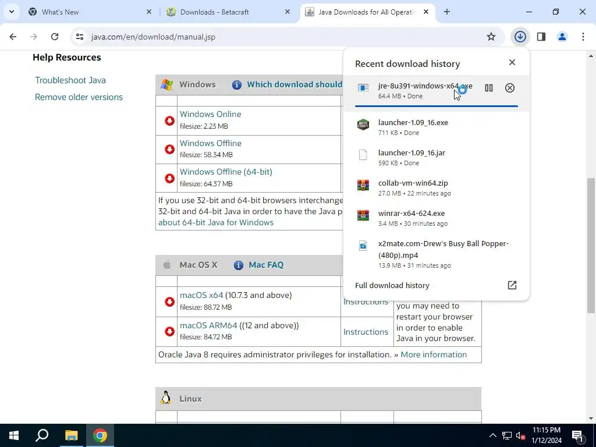Click the info icon beside Mac FAQ
Image resolution: width=596 pixels, height=447 pixels.
point(238,265)
